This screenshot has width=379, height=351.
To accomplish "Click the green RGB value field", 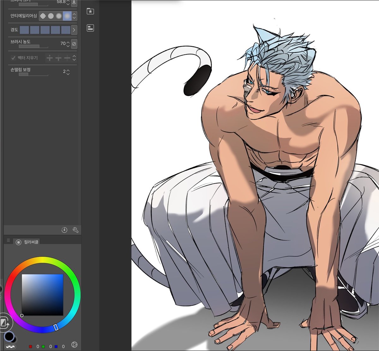I will click(51, 347).
